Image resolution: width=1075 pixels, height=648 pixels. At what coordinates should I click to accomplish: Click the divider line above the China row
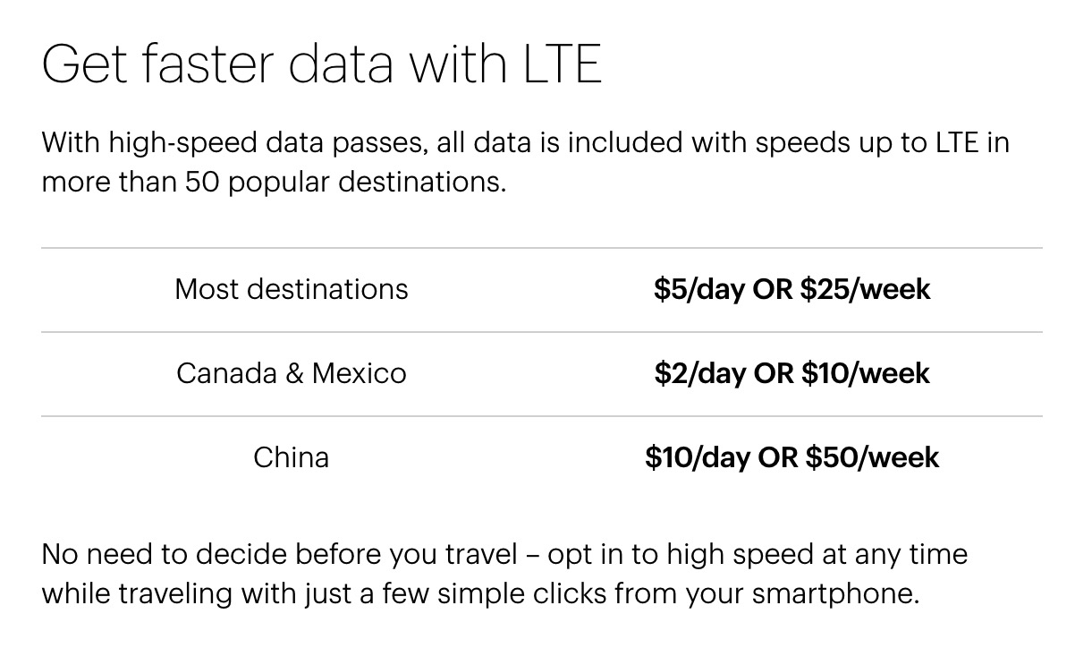pos(541,416)
